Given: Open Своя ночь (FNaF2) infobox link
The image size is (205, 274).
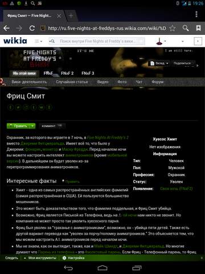Looking at the screenshot, I should point(177,188).
